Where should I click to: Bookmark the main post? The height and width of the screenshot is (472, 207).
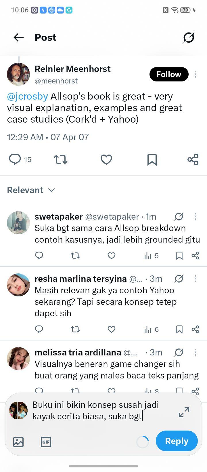(x=152, y=159)
